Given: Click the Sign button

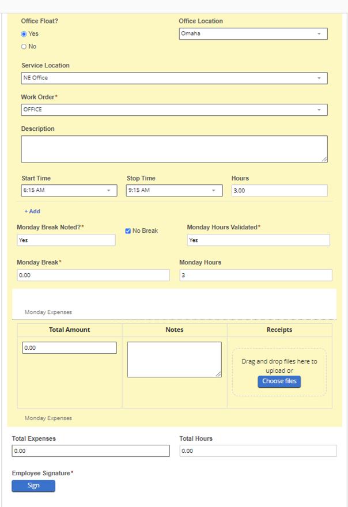Looking at the screenshot, I should point(33,486).
